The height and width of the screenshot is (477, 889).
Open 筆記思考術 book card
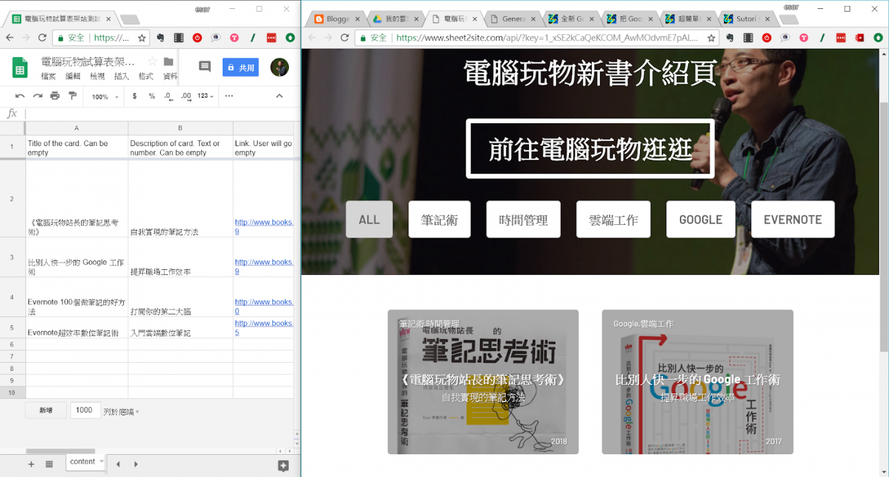coord(483,382)
